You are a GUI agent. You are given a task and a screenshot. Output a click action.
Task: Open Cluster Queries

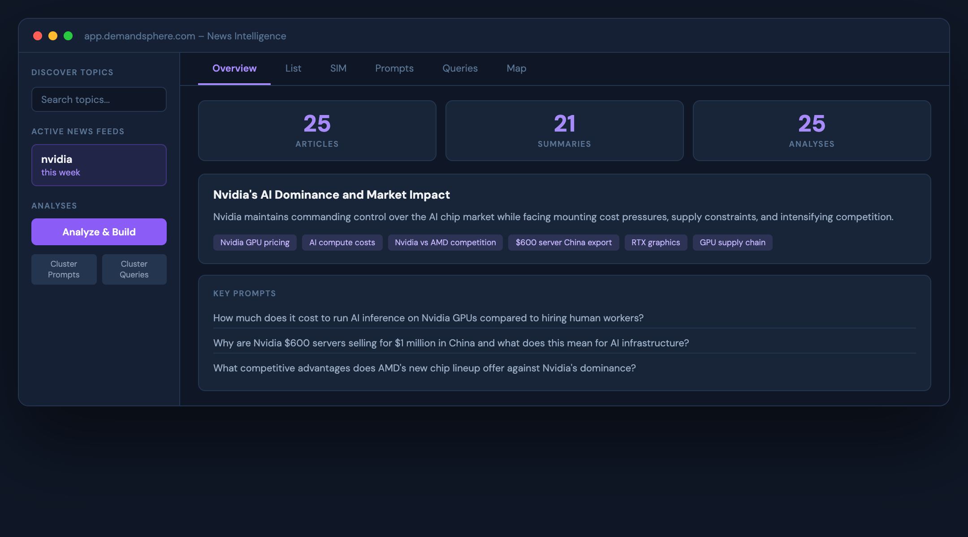134,269
